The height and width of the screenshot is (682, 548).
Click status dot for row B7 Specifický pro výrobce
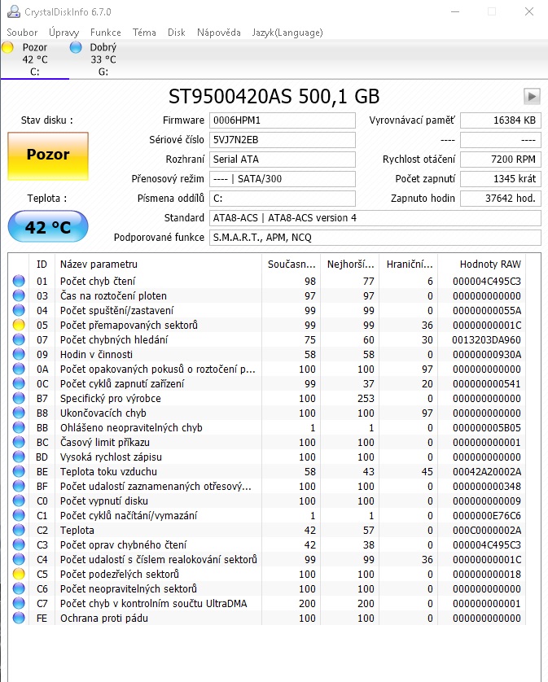19,398
